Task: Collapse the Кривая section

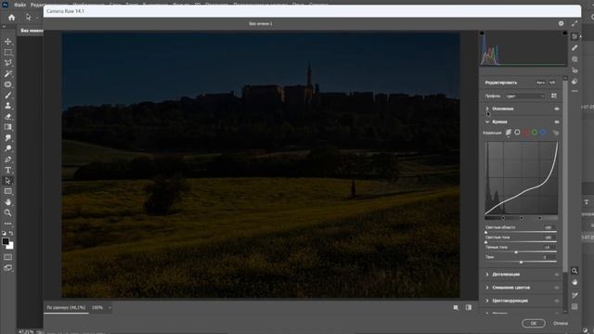Action: tap(487, 122)
